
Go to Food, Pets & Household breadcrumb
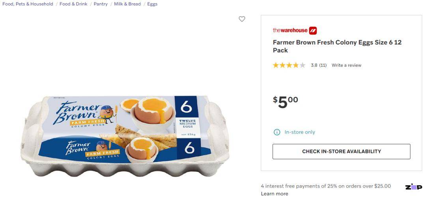(x=28, y=4)
